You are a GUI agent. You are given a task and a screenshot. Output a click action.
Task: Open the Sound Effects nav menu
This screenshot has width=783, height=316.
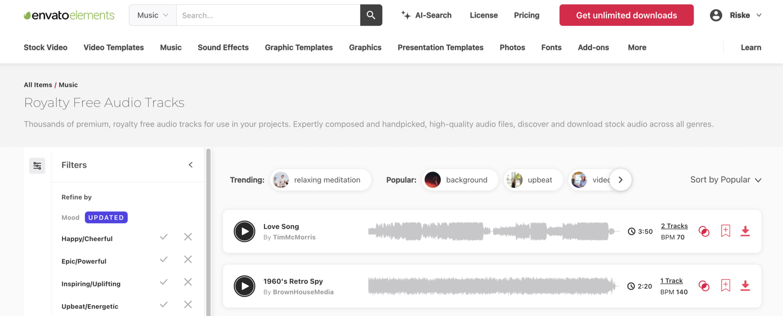coord(223,47)
